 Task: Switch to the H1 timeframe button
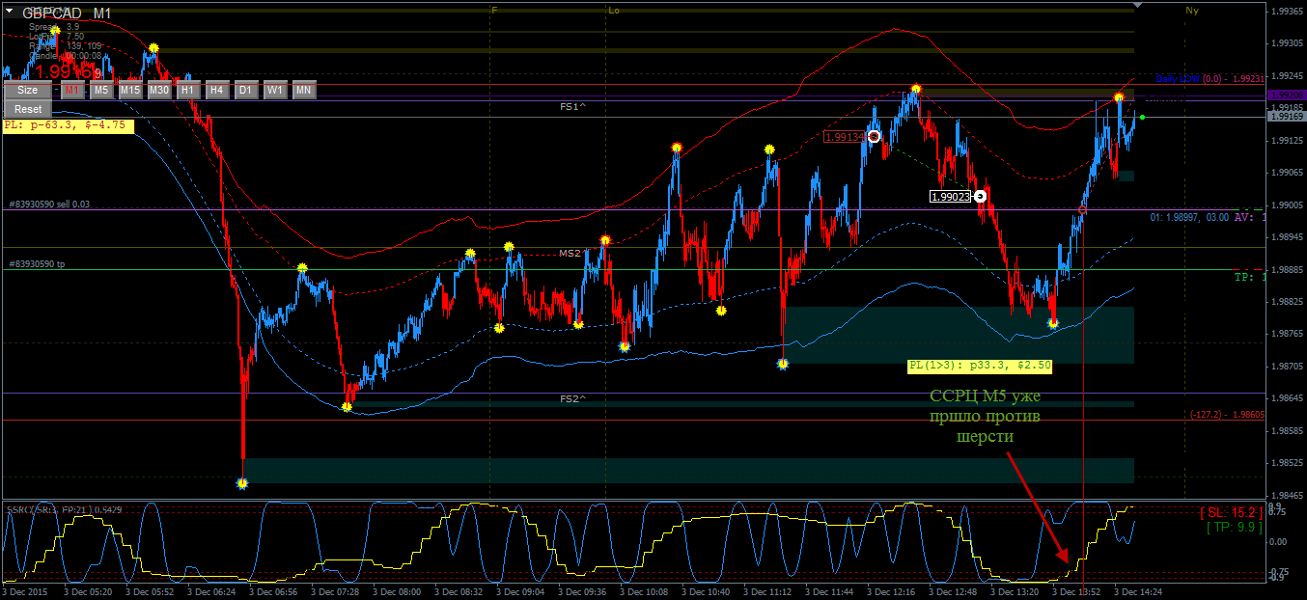(x=188, y=90)
